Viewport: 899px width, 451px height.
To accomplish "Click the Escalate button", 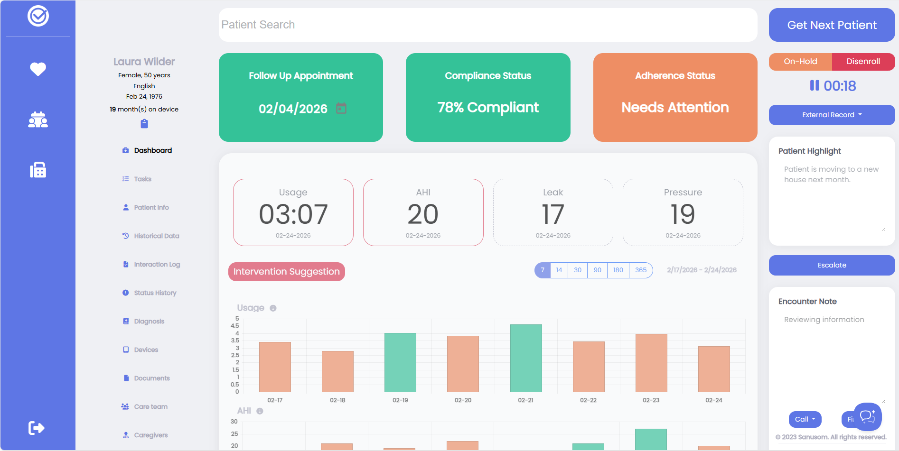I will [832, 265].
